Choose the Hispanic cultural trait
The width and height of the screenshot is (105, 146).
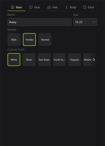(74, 60)
